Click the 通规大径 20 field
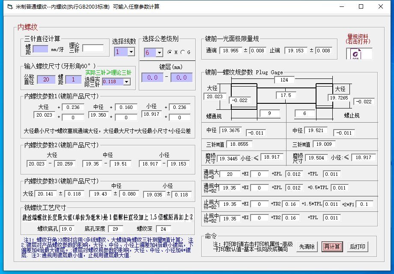The height and width of the screenshot is (274, 394). click(230, 174)
